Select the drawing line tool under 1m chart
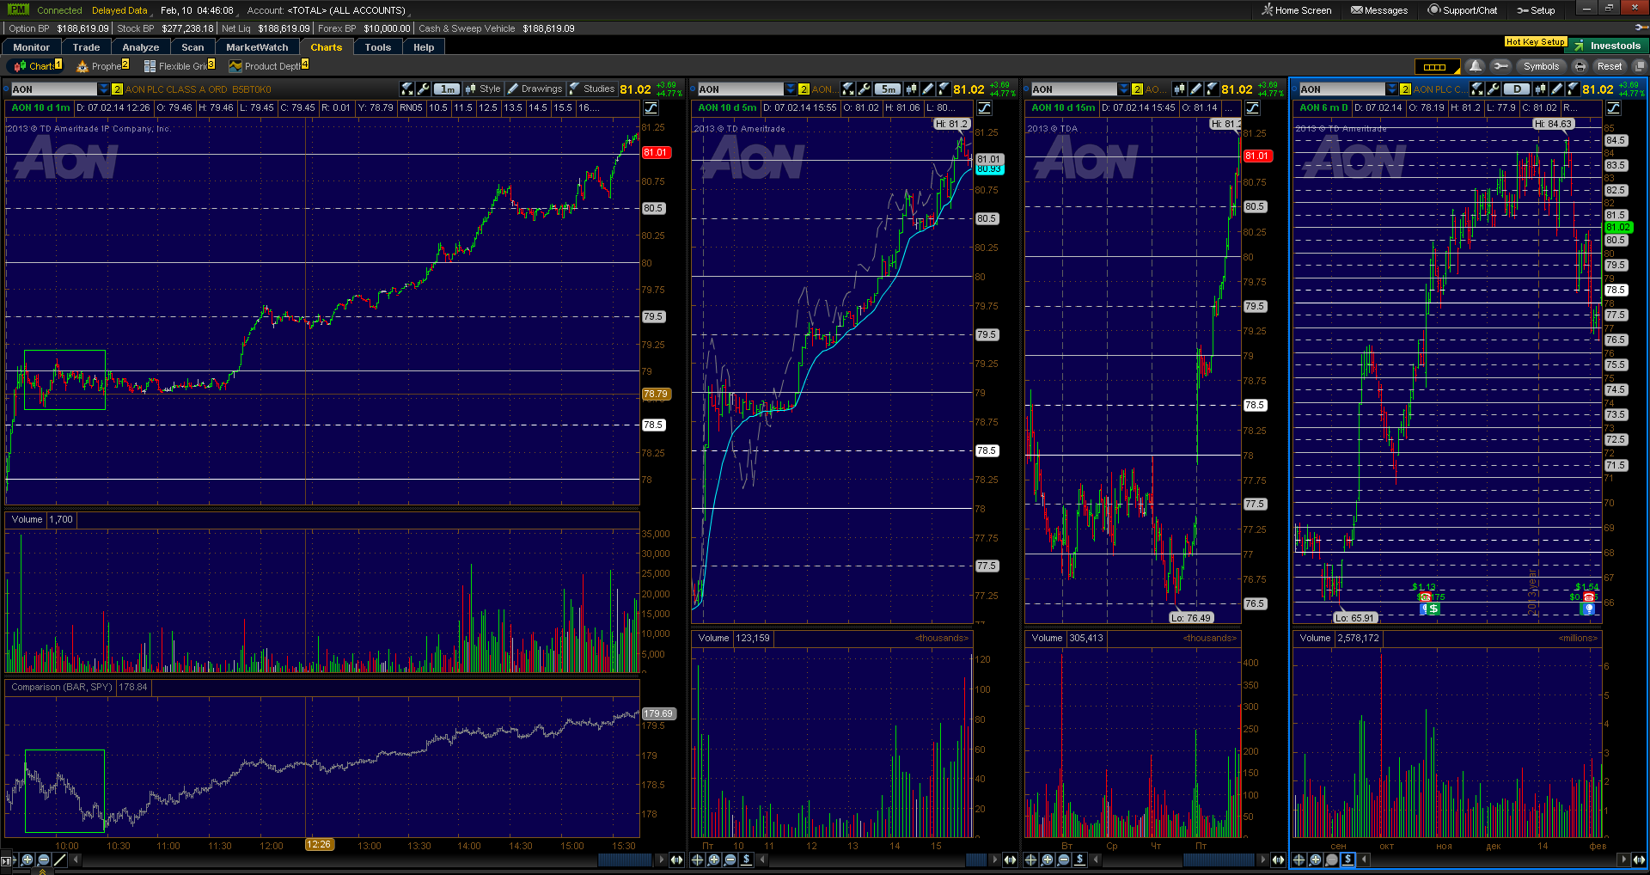 tap(60, 860)
